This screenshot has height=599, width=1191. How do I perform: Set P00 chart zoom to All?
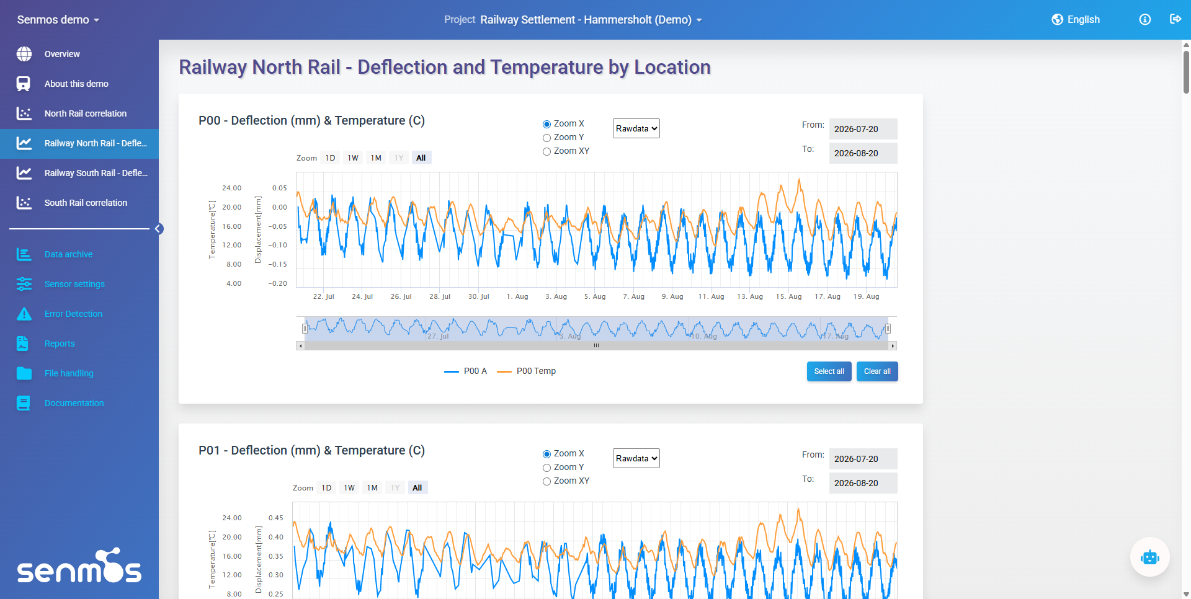(421, 158)
